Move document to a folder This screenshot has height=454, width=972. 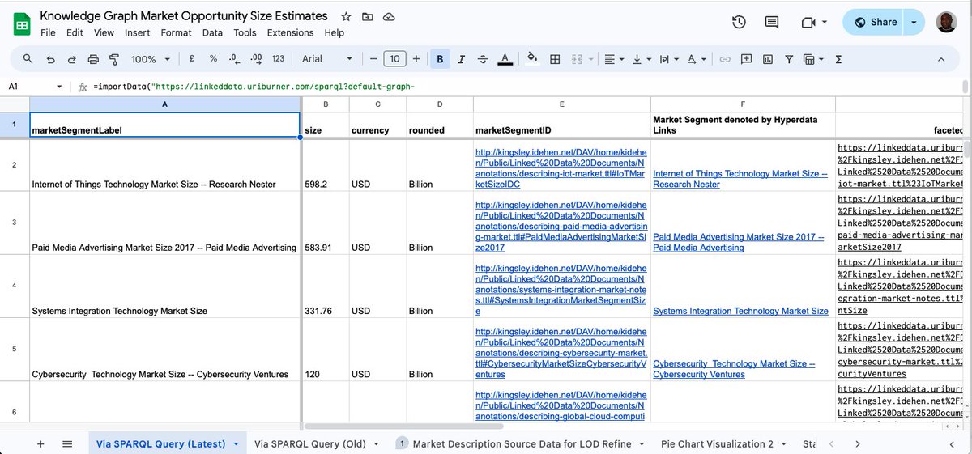pos(368,16)
